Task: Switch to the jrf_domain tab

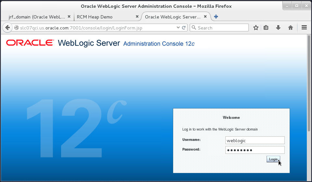Action: click(x=37, y=17)
